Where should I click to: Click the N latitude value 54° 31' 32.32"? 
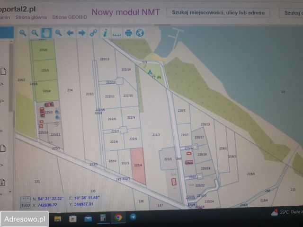point(51,199)
